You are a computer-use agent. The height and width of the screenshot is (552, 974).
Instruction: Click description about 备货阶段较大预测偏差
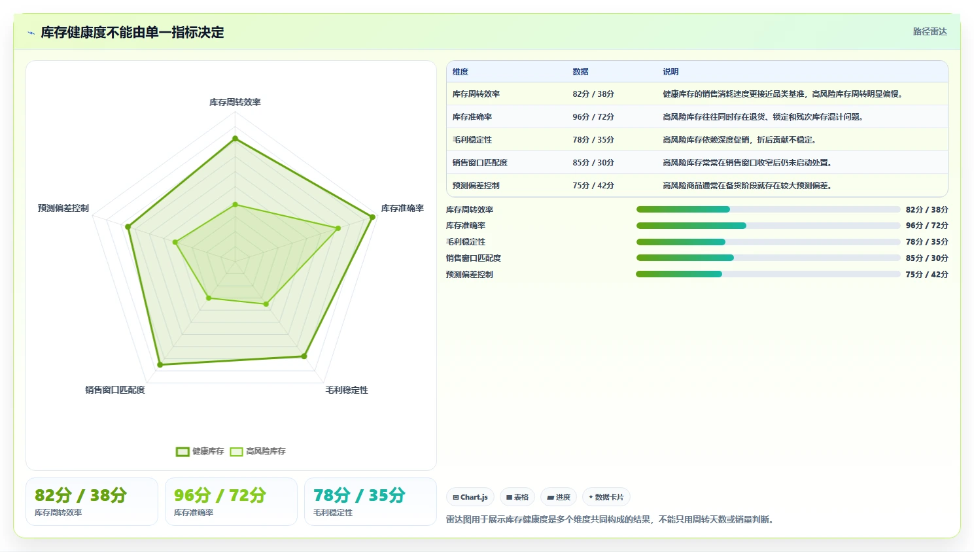(748, 186)
